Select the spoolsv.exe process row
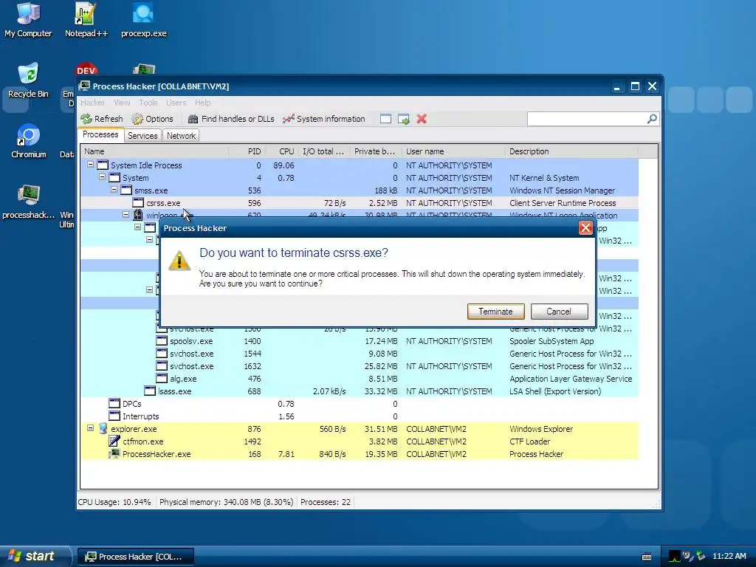Screen dimensions: 756x567 (x=360, y=341)
